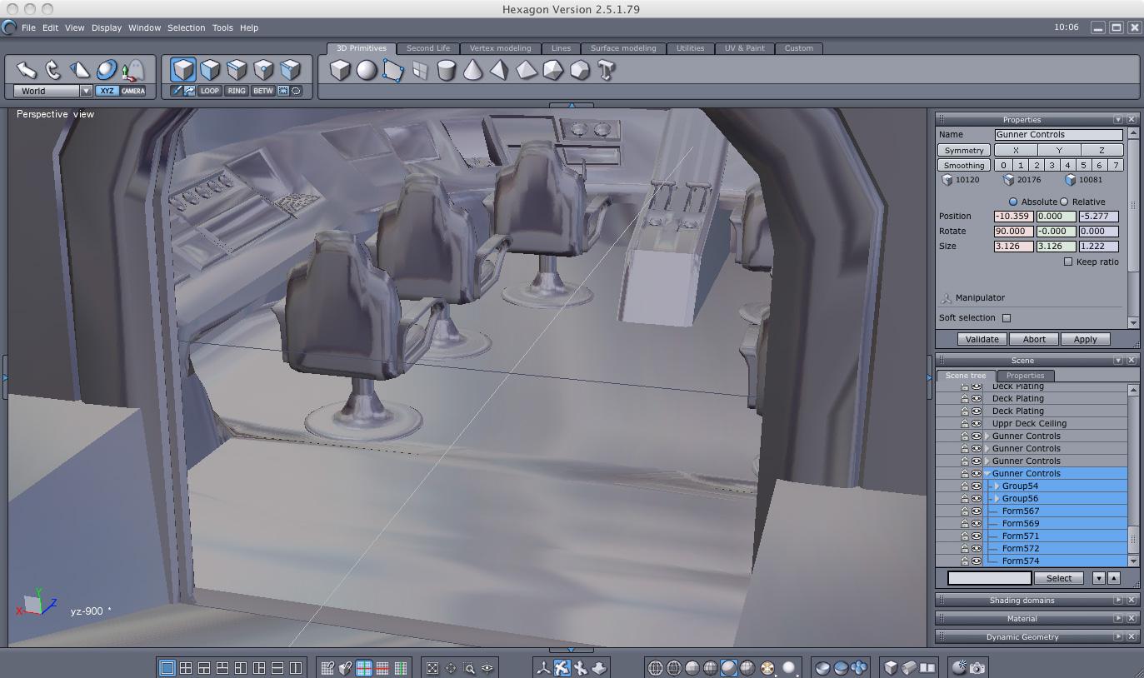Click the Symmetry button
Viewport: 1144px width, 678px height.
(x=964, y=150)
